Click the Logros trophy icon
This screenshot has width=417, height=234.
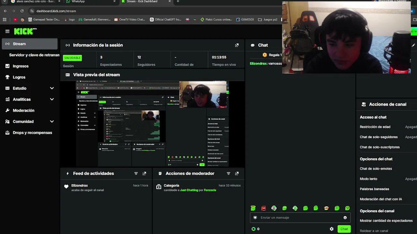tap(7, 77)
